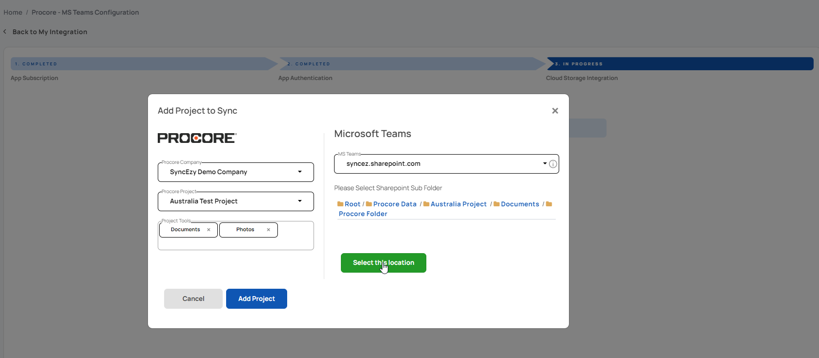
Task: Go Back to My Integration
Action: (50, 32)
